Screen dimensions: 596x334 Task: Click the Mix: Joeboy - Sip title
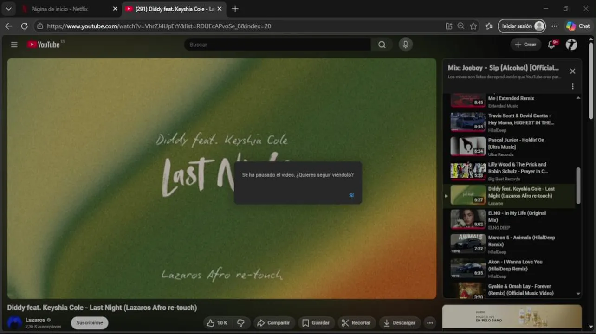(503, 68)
